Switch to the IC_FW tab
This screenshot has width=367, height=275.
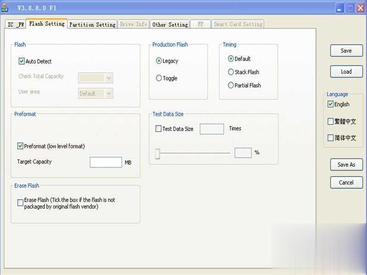16,25
